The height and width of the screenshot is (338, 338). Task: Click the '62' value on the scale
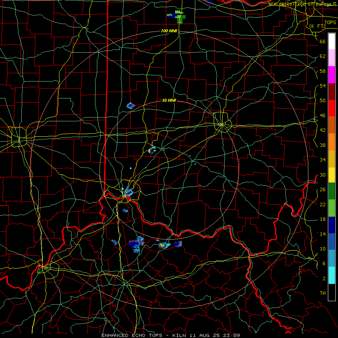323,56
